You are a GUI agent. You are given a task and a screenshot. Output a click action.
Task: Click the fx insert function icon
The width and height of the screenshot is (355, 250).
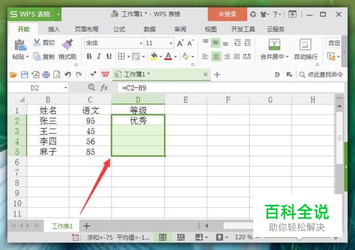click(x=104, y=88)
